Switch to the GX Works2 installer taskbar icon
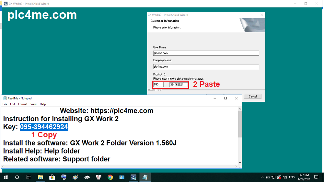The height and width of the screenshot is (182, 324). coord(133,177)
